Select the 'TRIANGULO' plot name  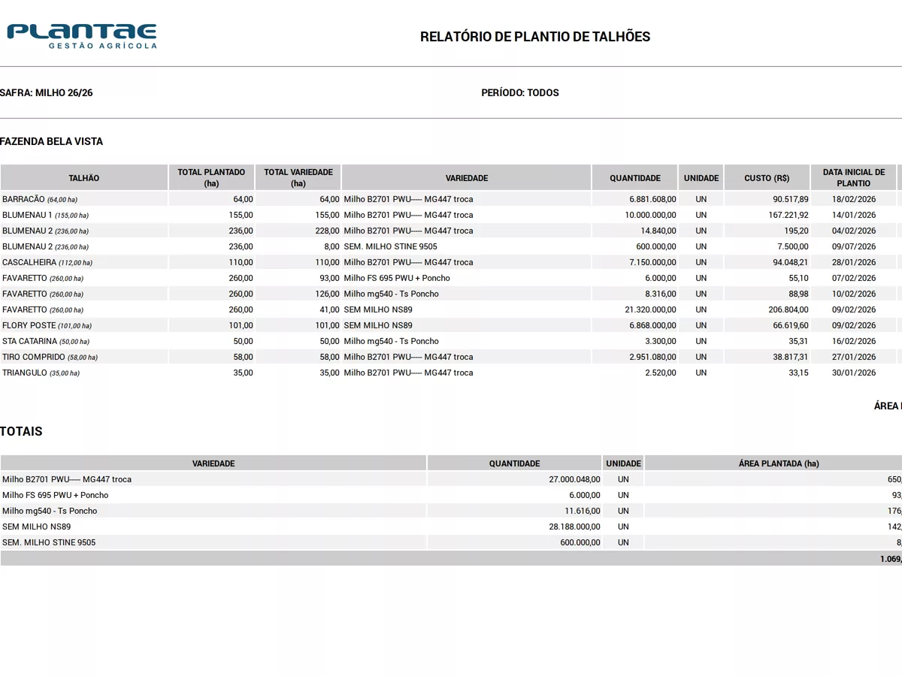pos(25,373)
